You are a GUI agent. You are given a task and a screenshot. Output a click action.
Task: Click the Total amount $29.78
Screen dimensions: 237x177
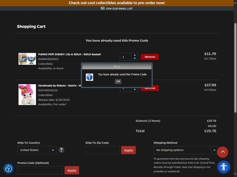click(x=210, y=131)
